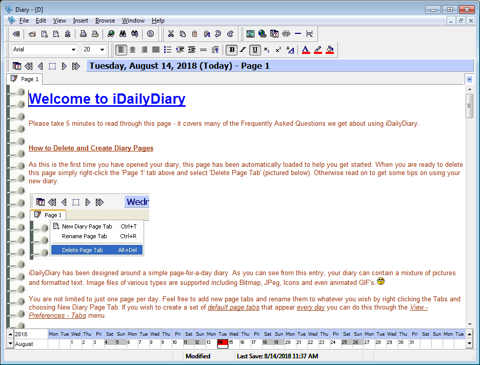Toggle underline formatting
Image resolution: width=480 pixels, height=365 pixels.
[254, 50]
